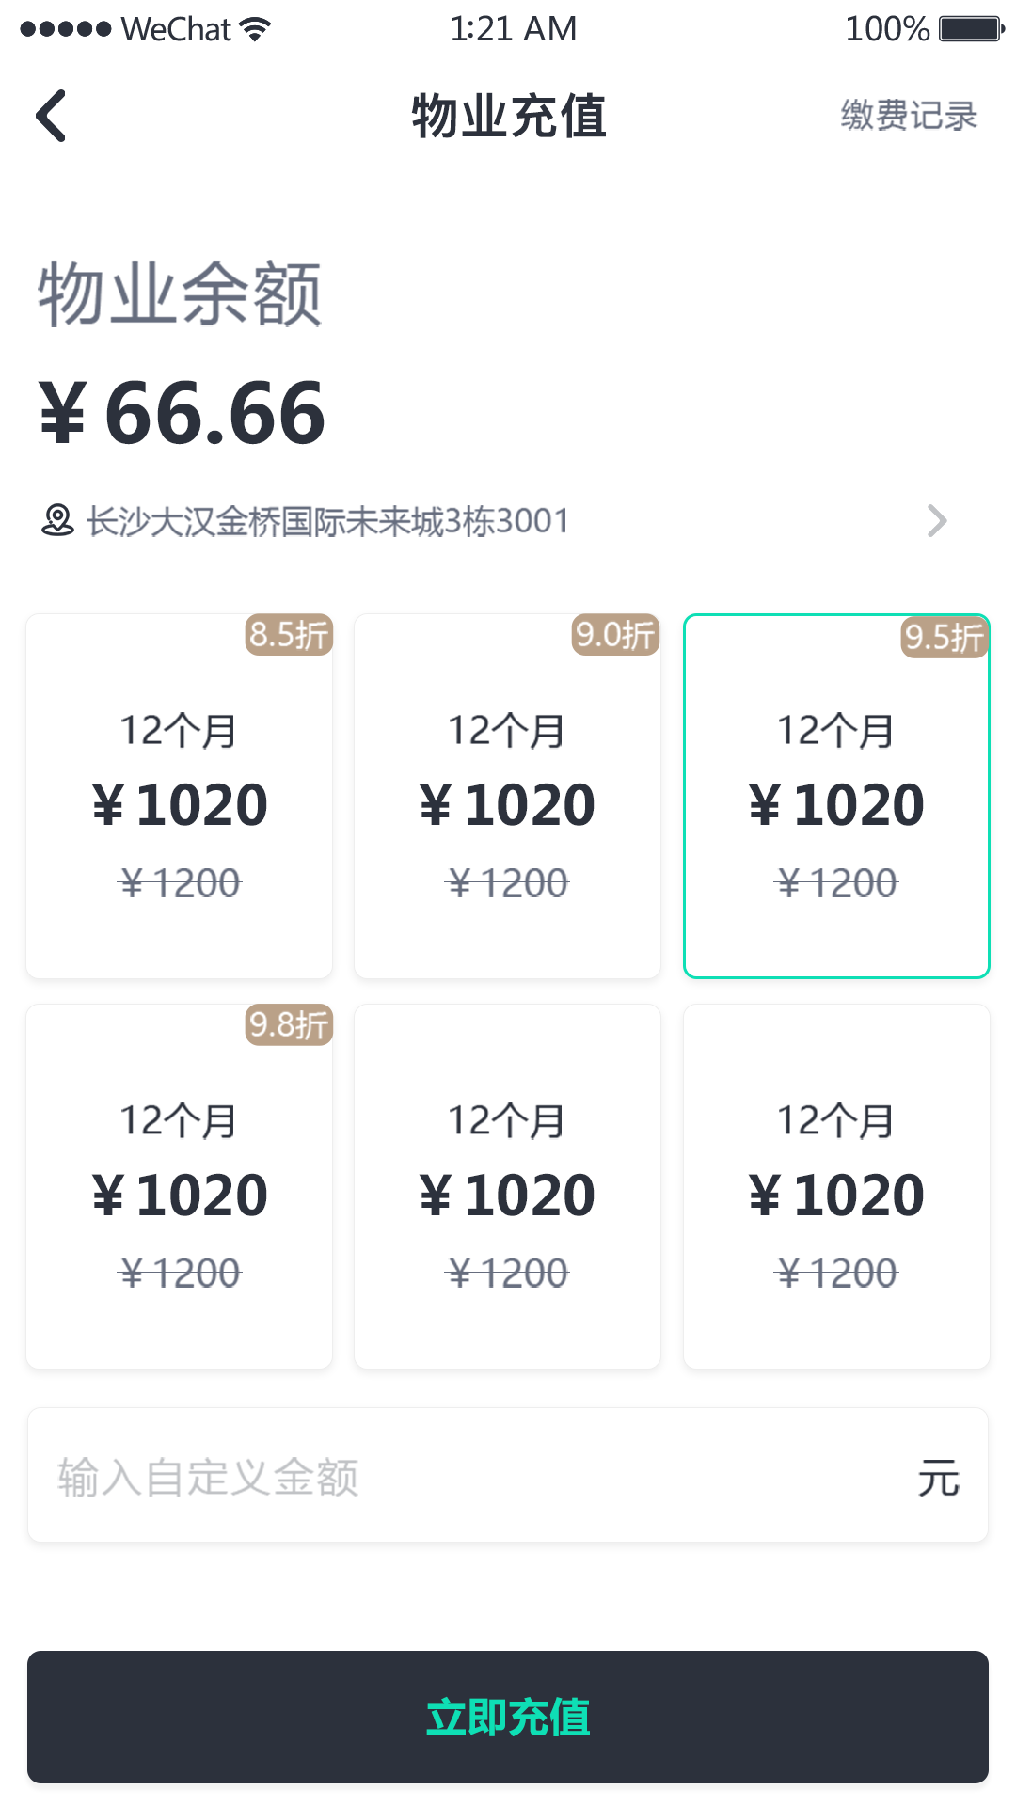Screen dimensions: 1016x1806
Task: Click the 8.5折 discount badge
Action: (x=289, y=635)
